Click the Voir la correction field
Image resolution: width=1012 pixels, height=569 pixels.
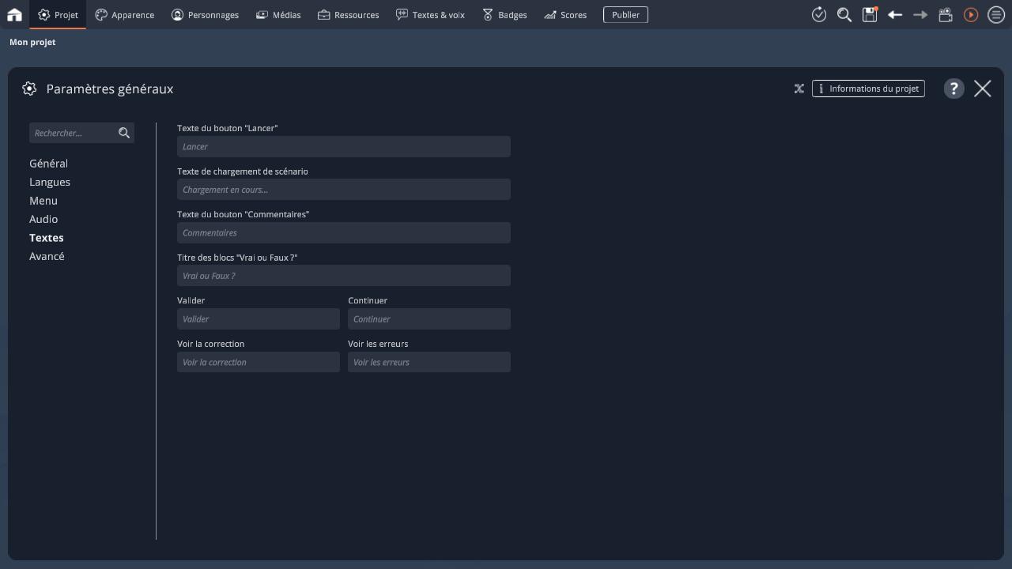(259, 362)
